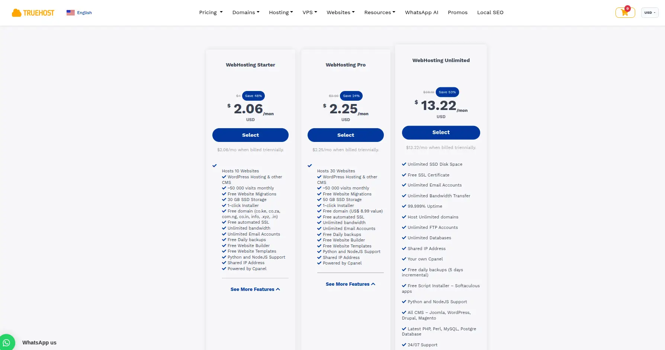Click the US flag language icon
The height and width of the screenshot is (350, 665).
tap(71, 13)
